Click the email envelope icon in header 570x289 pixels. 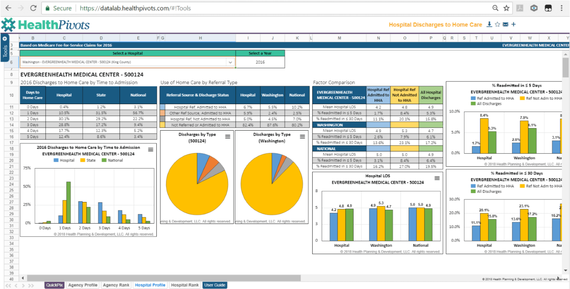[505, 25]
